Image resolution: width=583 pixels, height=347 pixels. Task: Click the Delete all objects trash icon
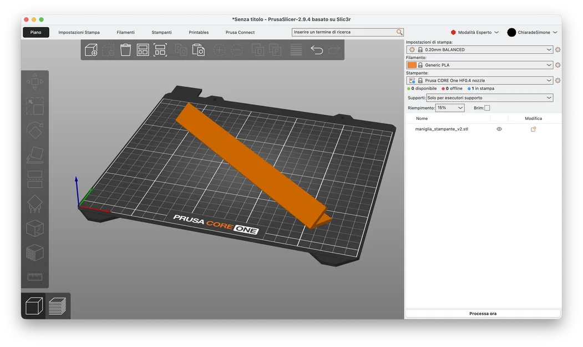coord(125,49)
